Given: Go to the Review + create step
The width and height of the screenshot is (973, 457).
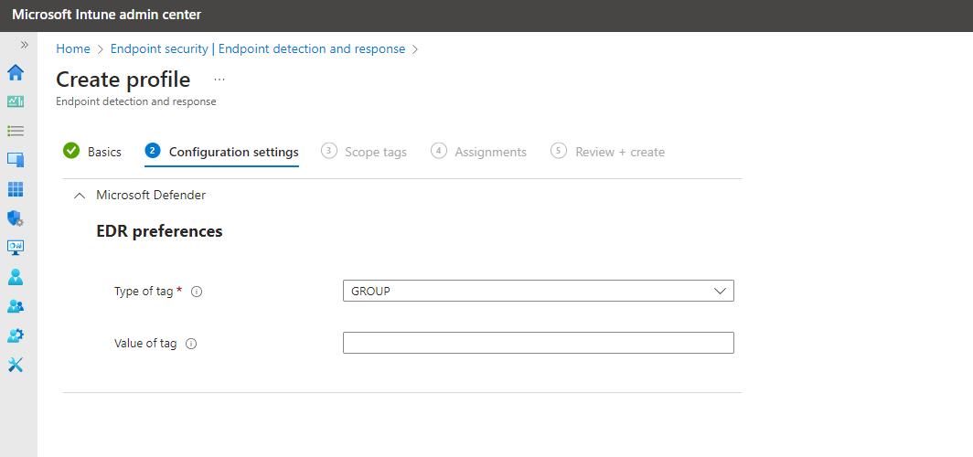Looking at the screenshot, I should [608, 152].
